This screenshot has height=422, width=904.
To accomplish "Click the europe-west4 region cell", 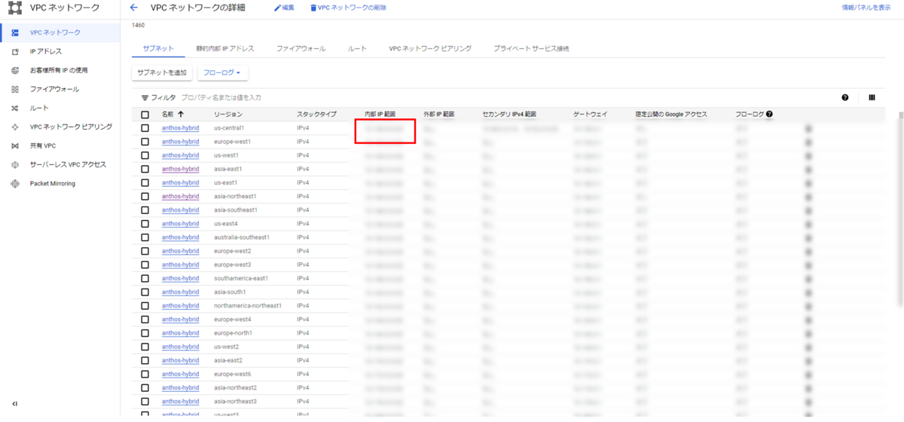I will tap(232, 320).
